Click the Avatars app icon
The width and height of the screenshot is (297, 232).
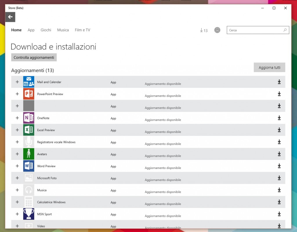[29, 154]
